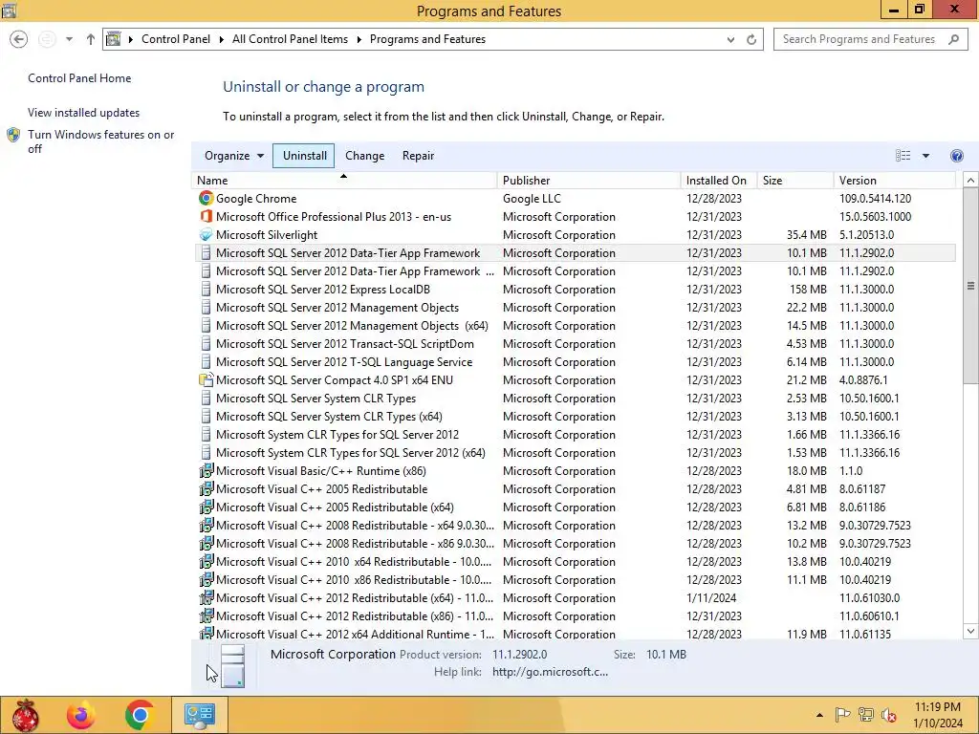Open Firefox from the taskbar

click(x=81, y=715)
